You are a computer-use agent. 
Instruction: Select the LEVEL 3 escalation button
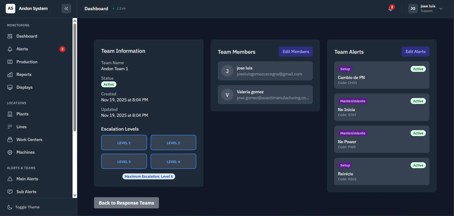coord(124,161)
